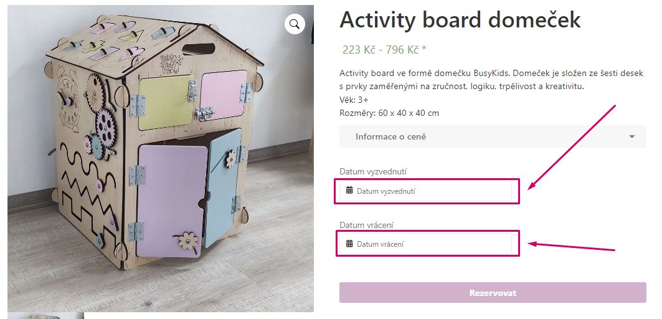
Task: Click calendar icon in Datum vyzvednutí field
Action: pos(349,191)
